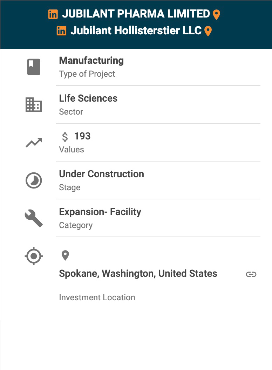Click the building icon beside Sector
Image resolution: width=272 pixels, height=370 pixels.
(34, 105)
